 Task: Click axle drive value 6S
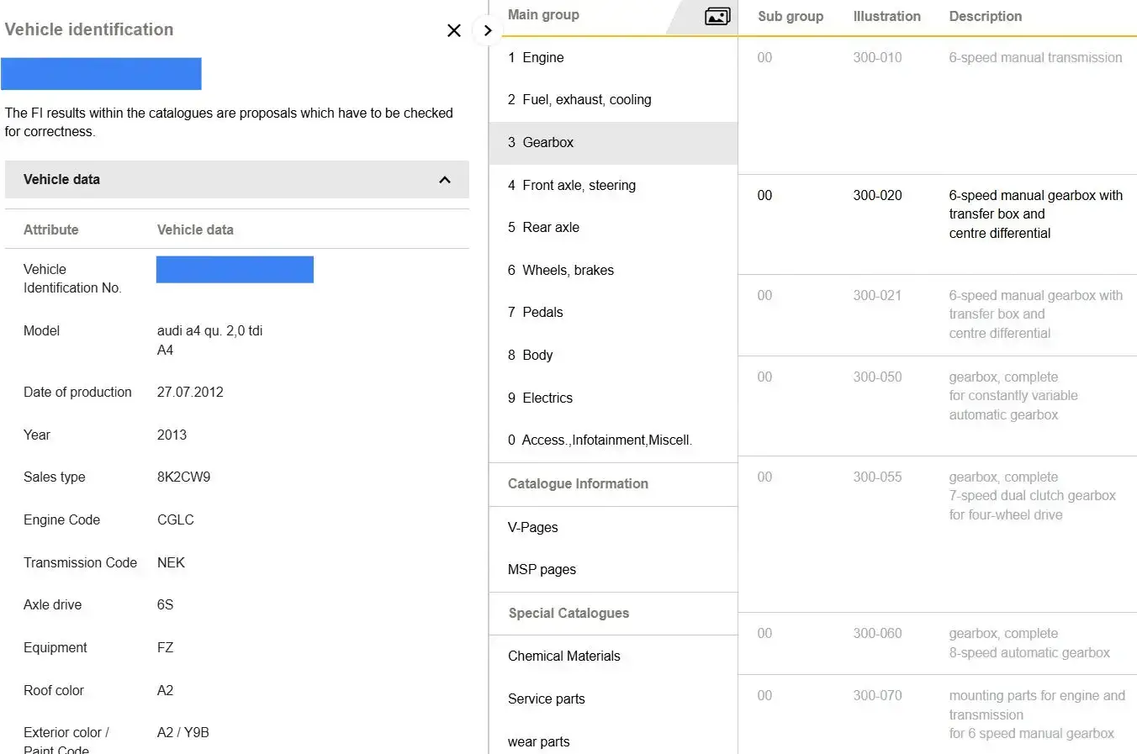pyautogui.click(x=166, y=605)
